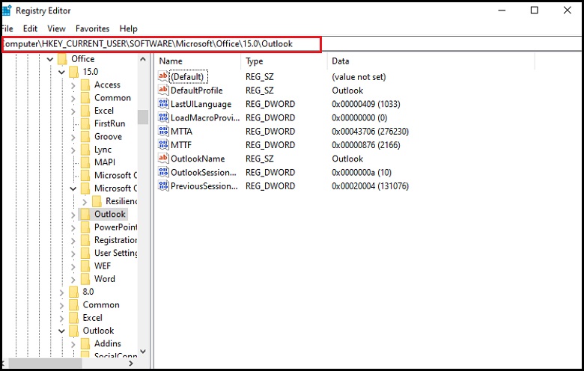Select the OutlookName value name
Viewport: 584px width, 371px height.
(x=198, y=159)
